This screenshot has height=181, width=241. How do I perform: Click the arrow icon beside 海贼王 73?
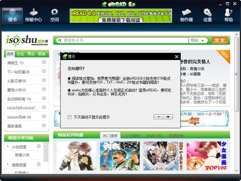[44, 62]
